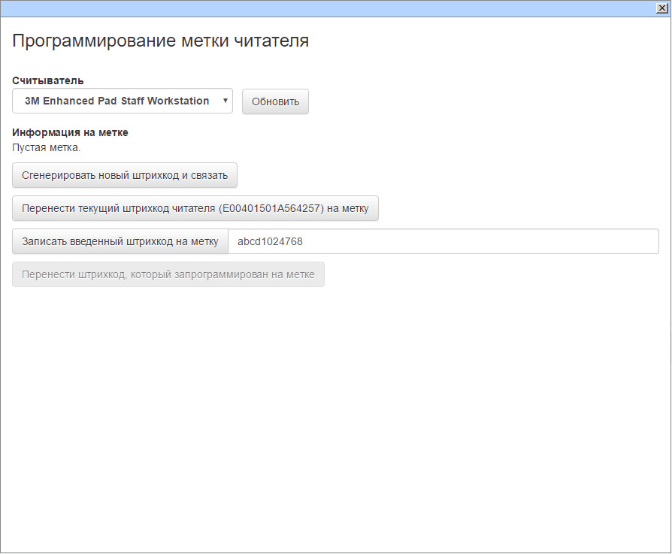Click the Обновить button
This screenshot has height=554, width=672.
(x=275, y=101)
